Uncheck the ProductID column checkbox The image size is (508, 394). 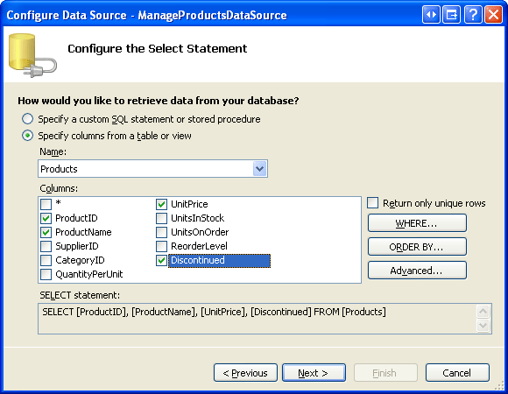coord(46,218)
